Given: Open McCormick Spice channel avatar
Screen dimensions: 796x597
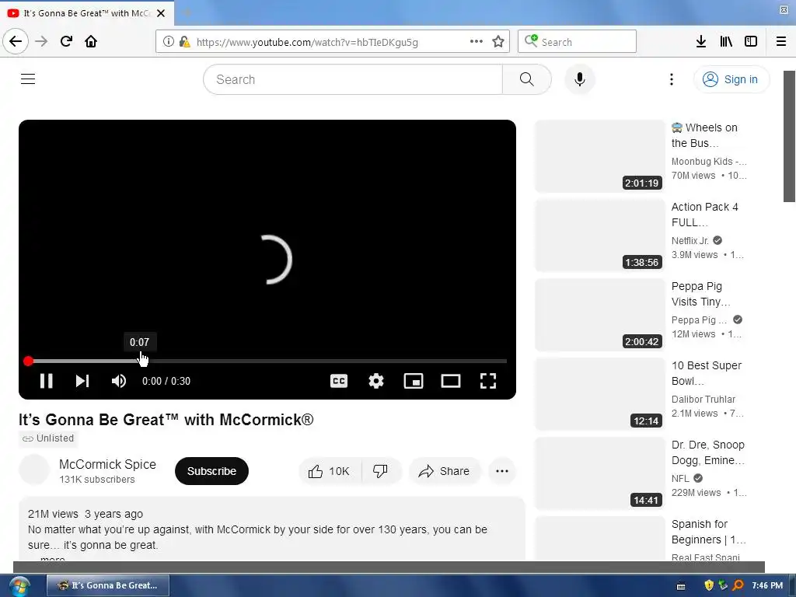Looking at the screenshot, I should pos(34,470).
